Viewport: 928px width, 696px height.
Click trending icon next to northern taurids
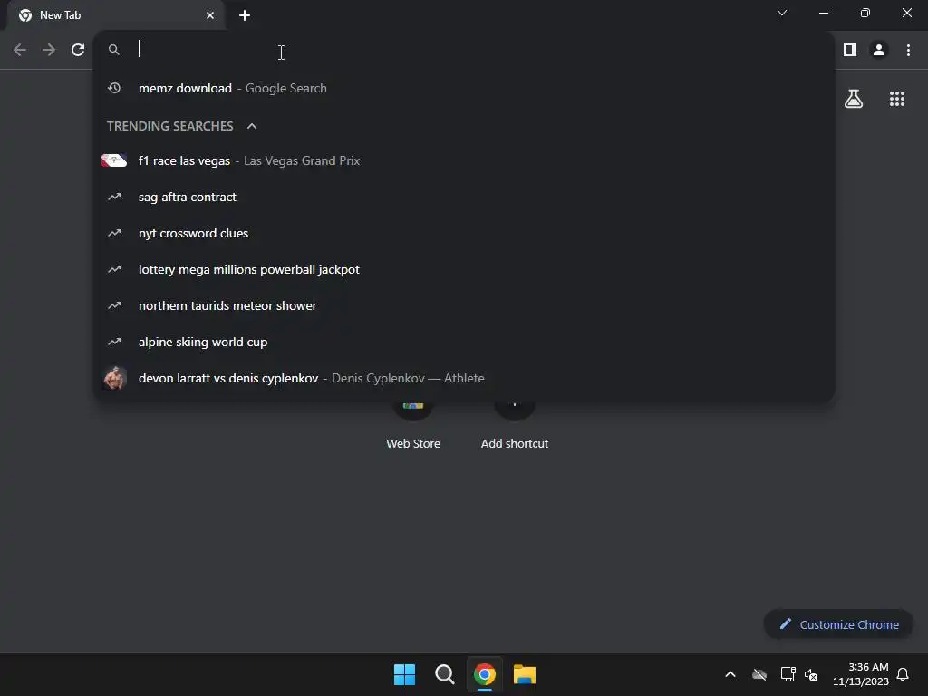point(114,305)
